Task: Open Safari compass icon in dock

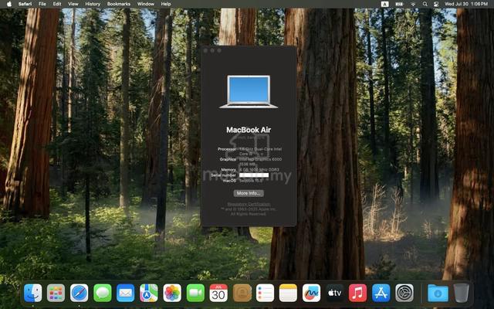Action: click(79, 293)
